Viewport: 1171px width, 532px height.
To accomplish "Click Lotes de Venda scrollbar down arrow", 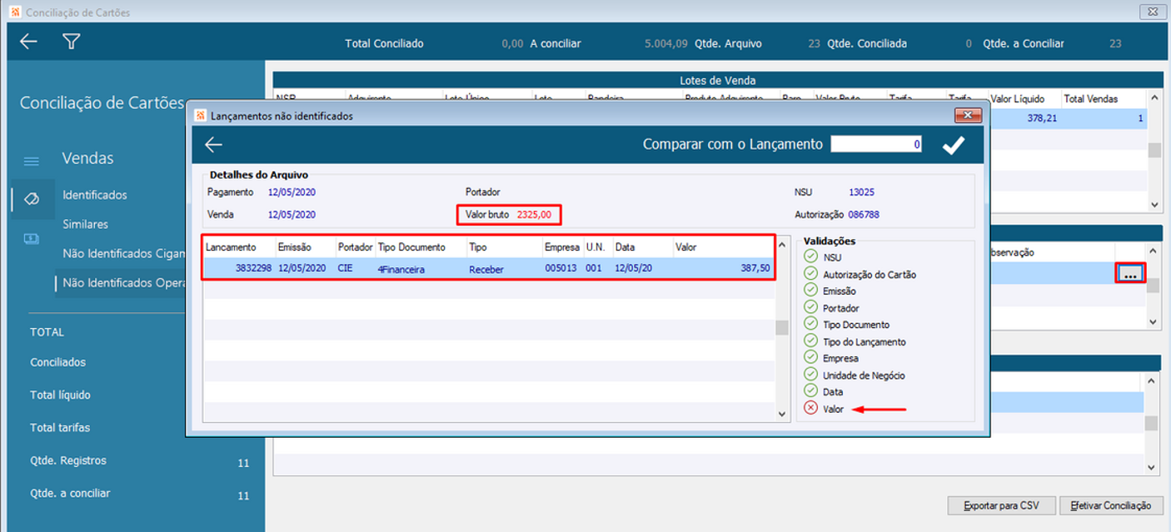I will pyautogui.click(x=1154, y=204).
